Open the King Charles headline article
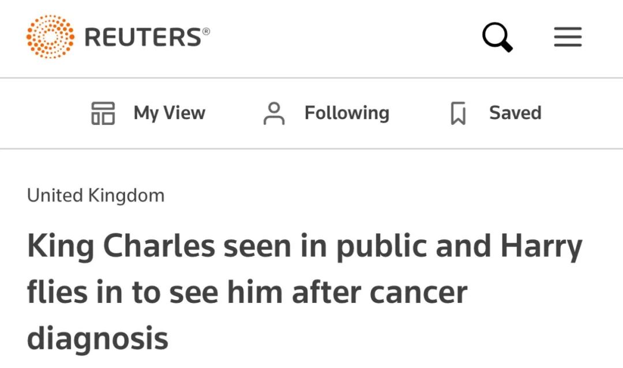Screen dimensions: 623x368 [x=305, y=292]
